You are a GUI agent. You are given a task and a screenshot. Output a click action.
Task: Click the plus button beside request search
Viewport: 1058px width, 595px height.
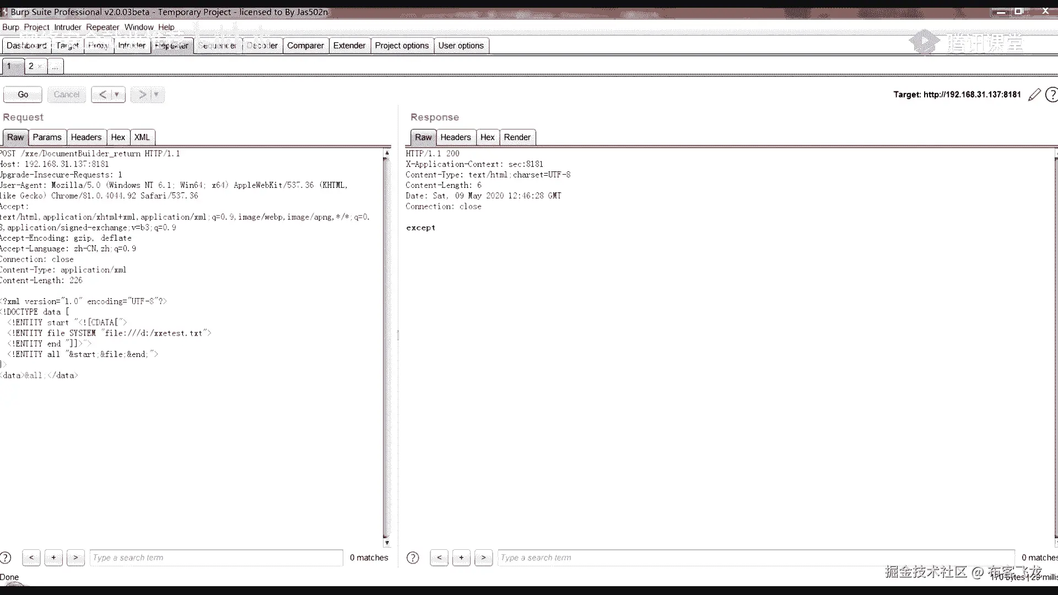tap(53, 558)
